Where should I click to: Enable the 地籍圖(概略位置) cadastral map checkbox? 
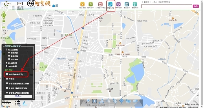click(x=7, y=74)
